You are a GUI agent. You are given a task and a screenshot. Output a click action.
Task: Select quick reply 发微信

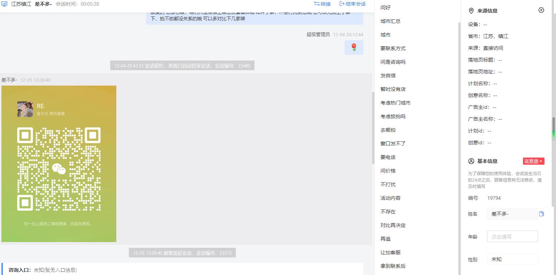click(388, 76)
